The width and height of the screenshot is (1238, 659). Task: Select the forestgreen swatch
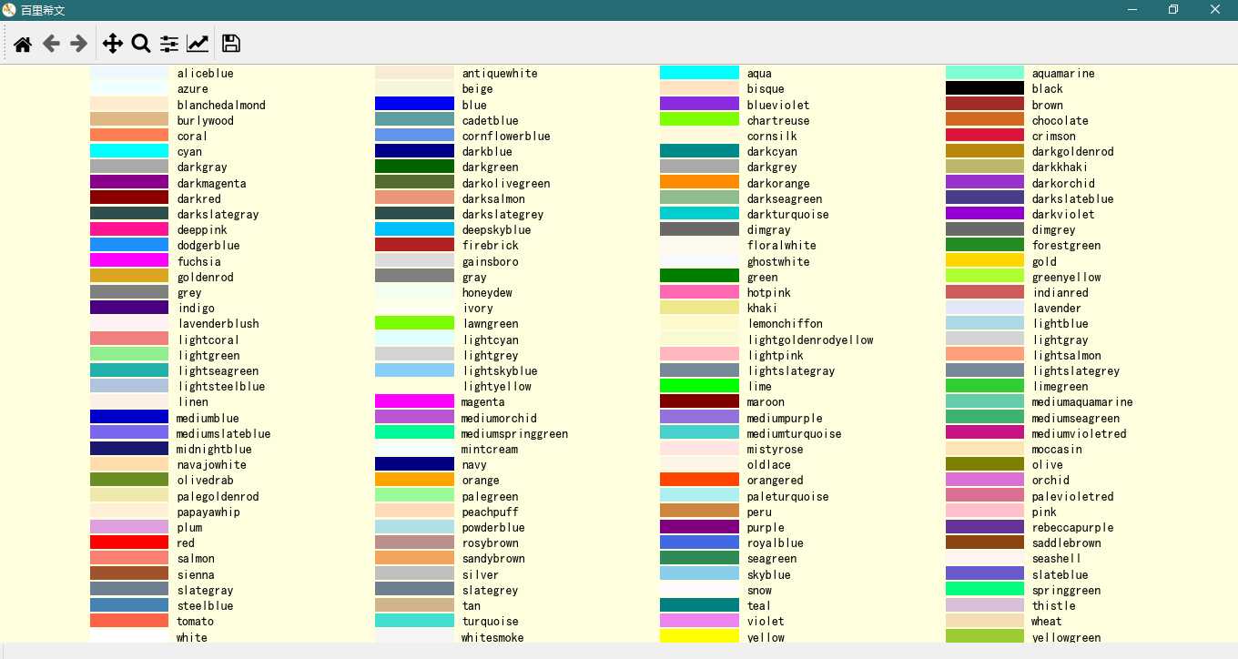click(985, 245)
